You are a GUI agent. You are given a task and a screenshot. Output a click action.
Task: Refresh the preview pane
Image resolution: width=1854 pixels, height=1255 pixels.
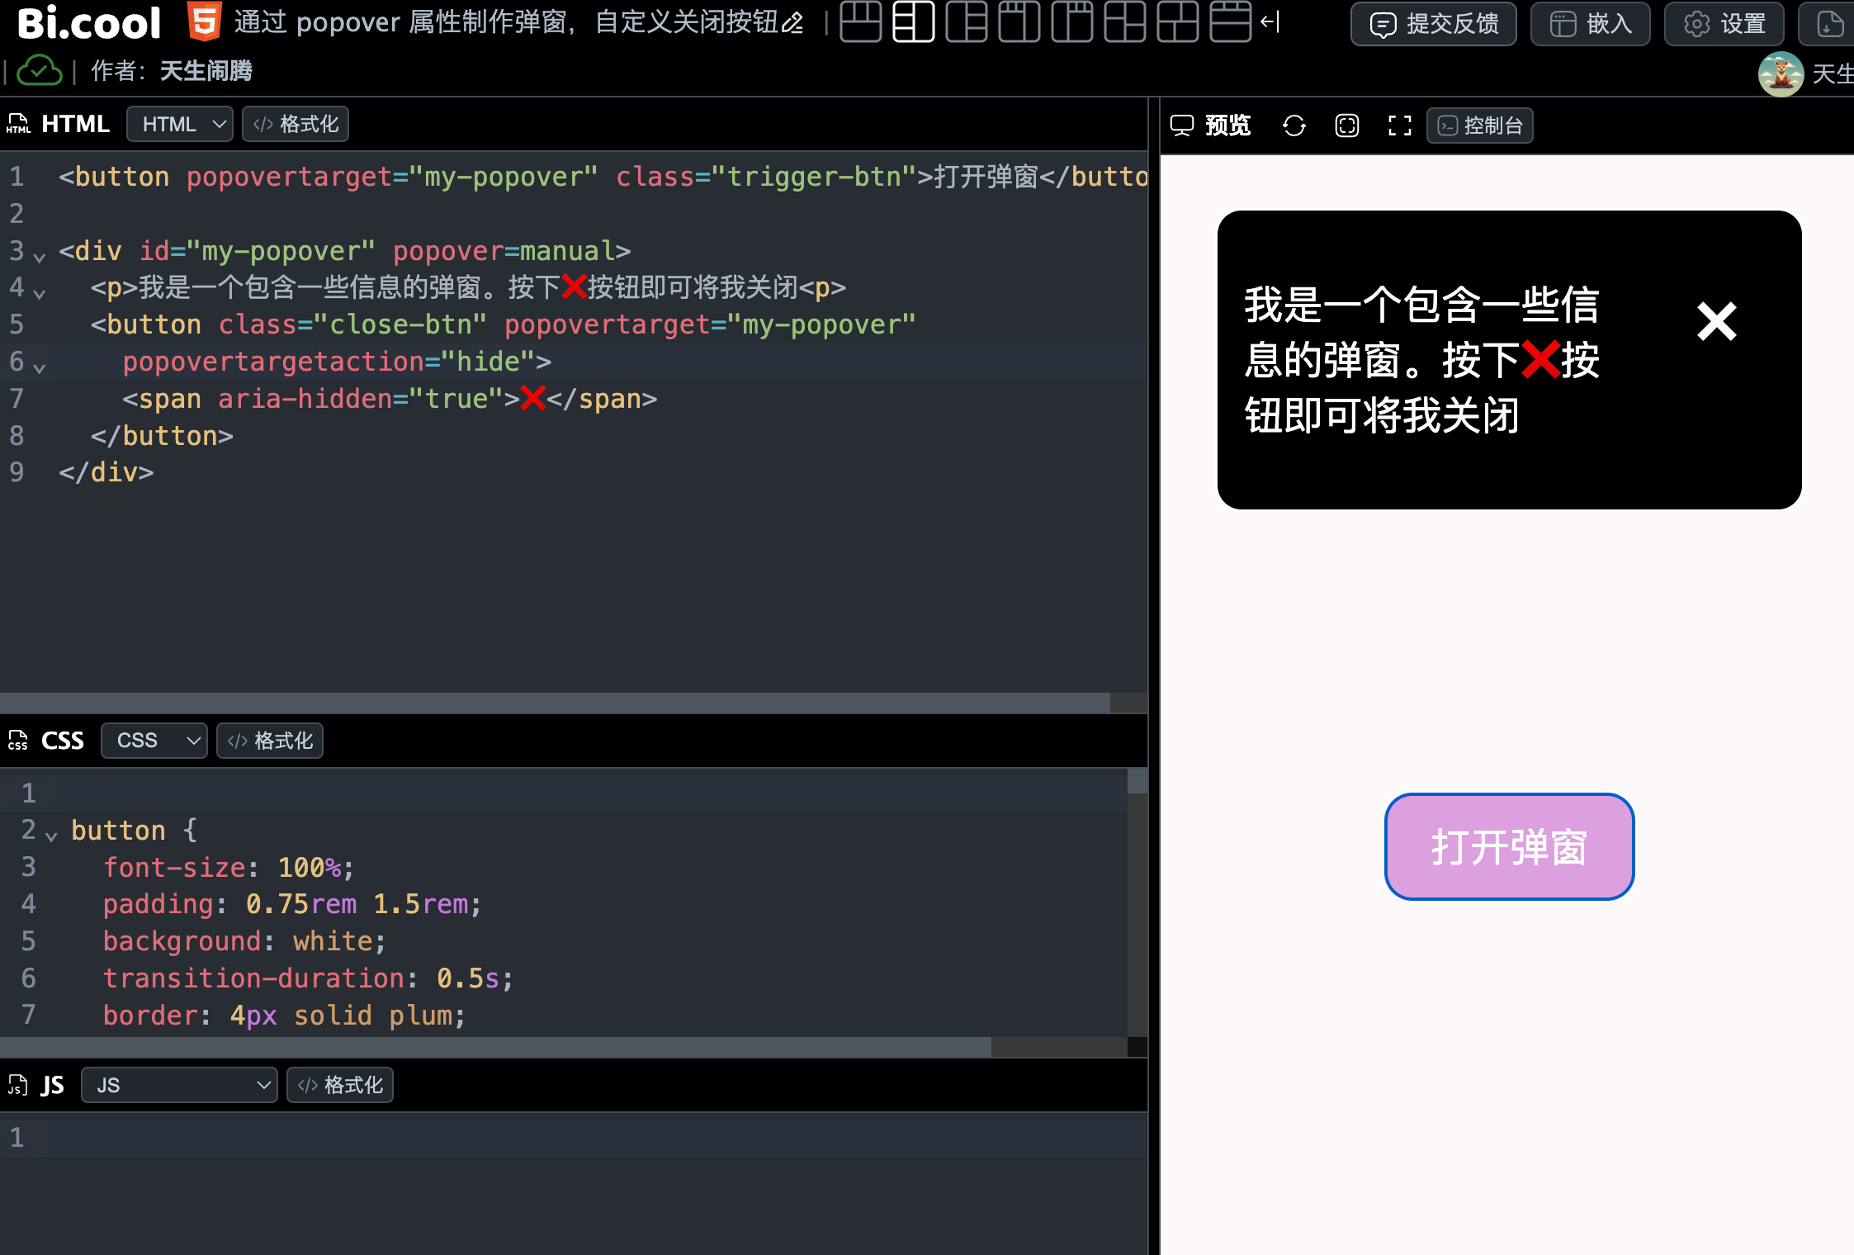[x=1294, y=125]
